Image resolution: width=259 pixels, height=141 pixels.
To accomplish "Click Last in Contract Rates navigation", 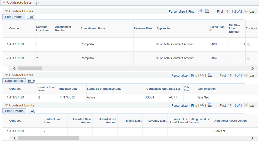I will coord(252,75).
